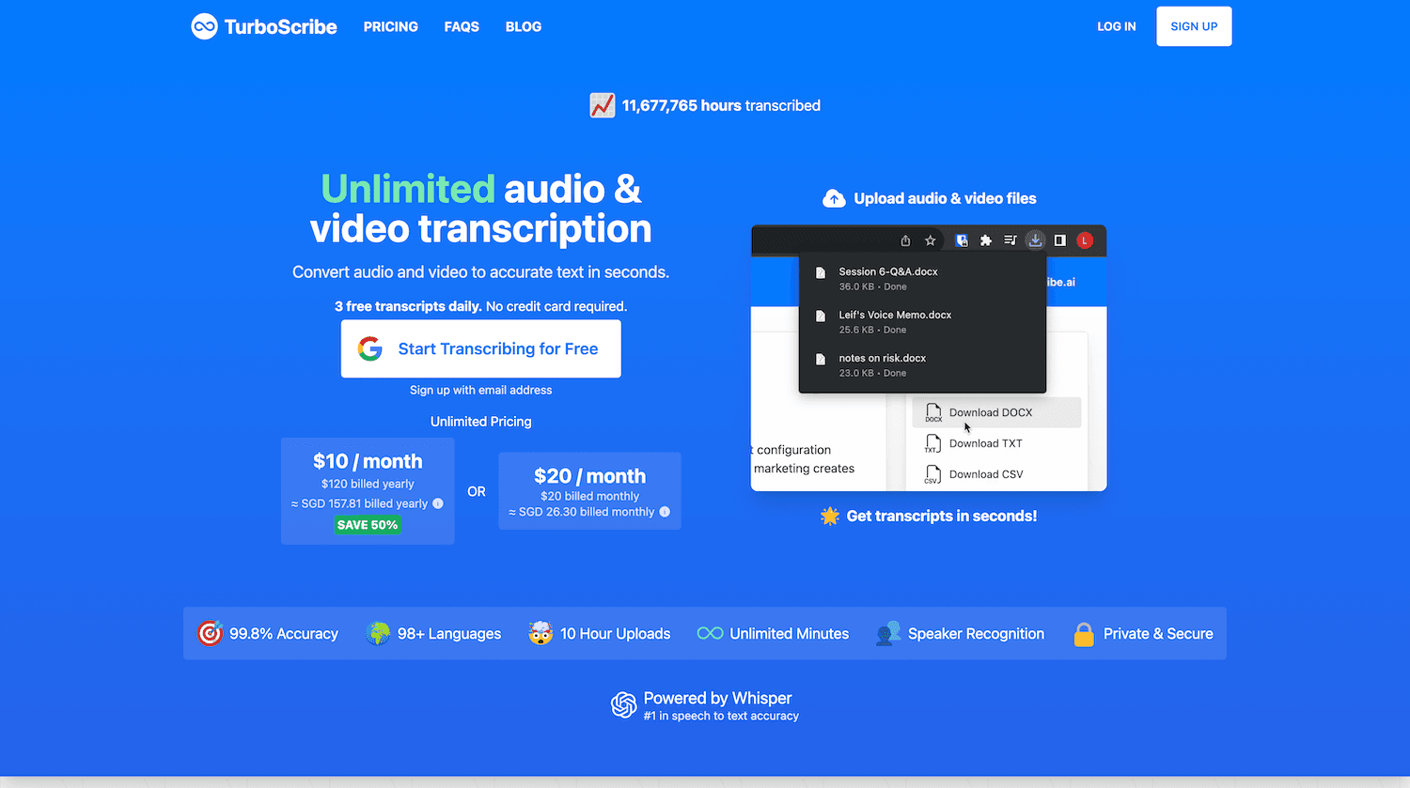Select the $20 / month monthly plan card
The width and height of the screenshot is (1410, 788).
click(589, 491)
